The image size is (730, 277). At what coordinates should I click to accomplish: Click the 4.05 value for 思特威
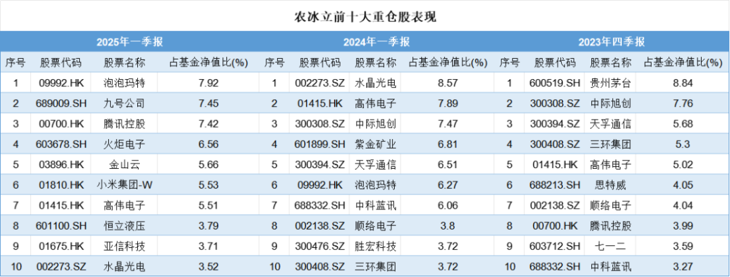(x=683, y=185)
